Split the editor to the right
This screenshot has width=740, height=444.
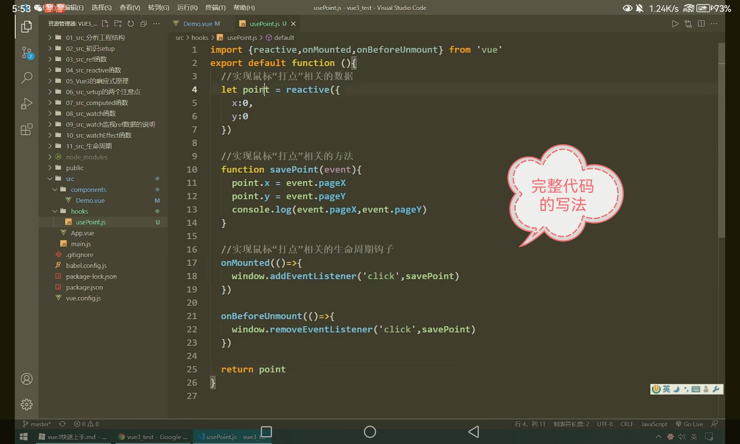701,24
